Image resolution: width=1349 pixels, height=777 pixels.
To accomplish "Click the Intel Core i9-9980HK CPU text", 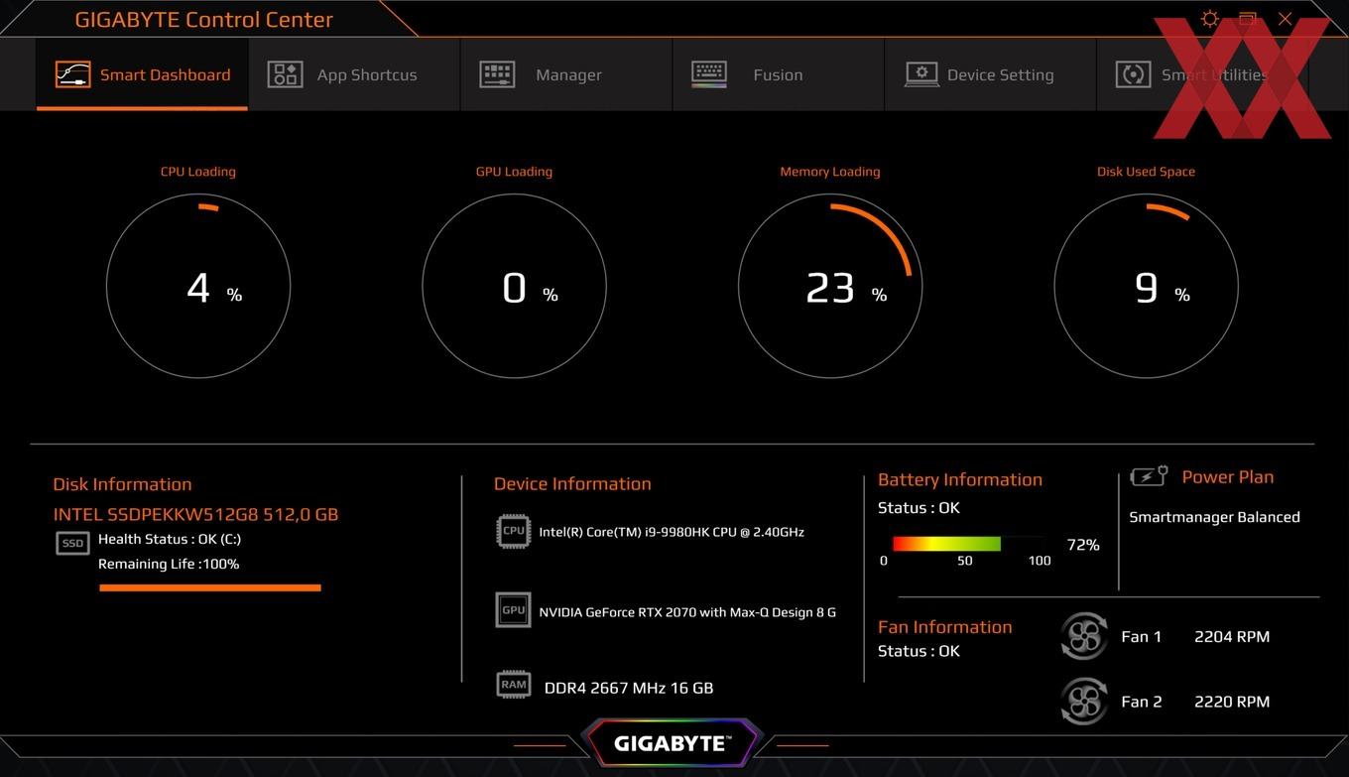I will (x=672, y=532).
